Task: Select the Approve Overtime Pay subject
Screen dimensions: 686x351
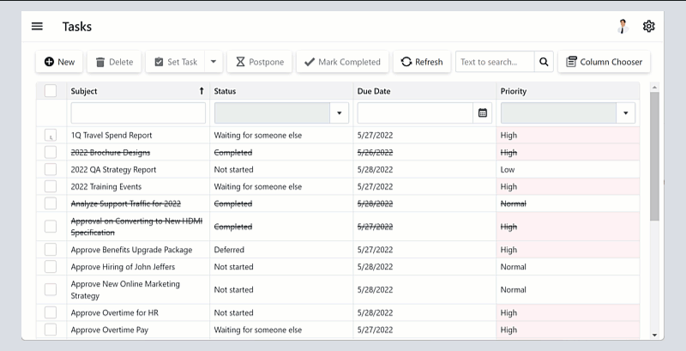Action: point(110,330)
